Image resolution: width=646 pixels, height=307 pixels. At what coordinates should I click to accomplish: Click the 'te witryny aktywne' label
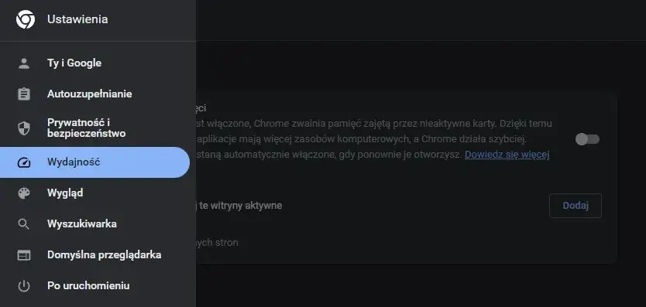pyautogui.click(x=241, y=206)
